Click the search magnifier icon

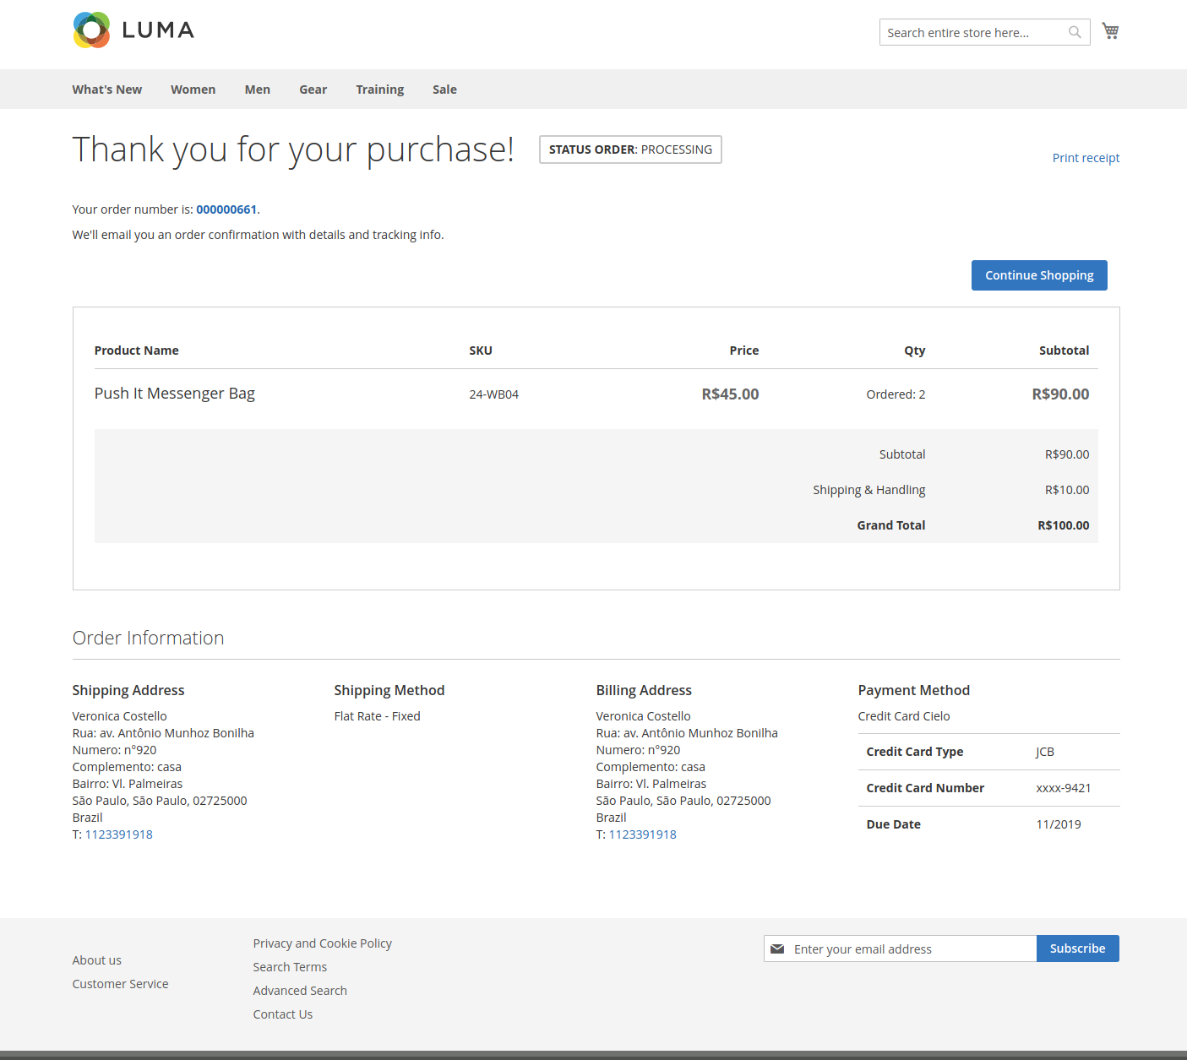click(x=1075, y=32)
